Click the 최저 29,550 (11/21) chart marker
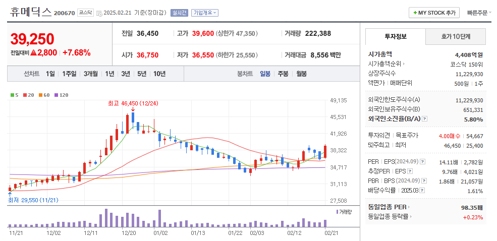This screenshot has height=241, width=497. (33, 200)
